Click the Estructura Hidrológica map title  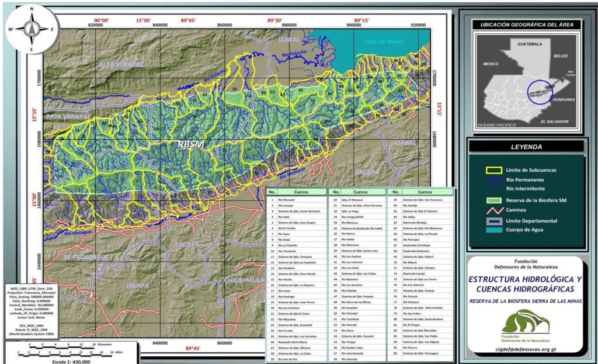click(525, 284)
